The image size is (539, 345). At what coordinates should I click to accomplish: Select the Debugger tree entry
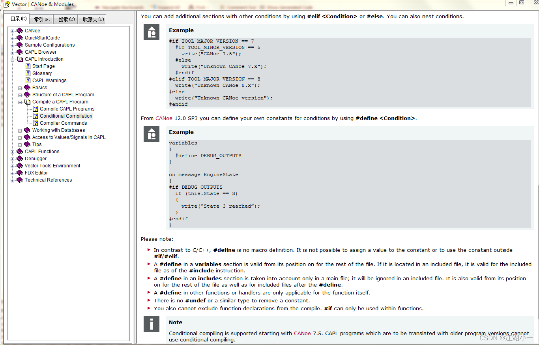coord(36,159)
